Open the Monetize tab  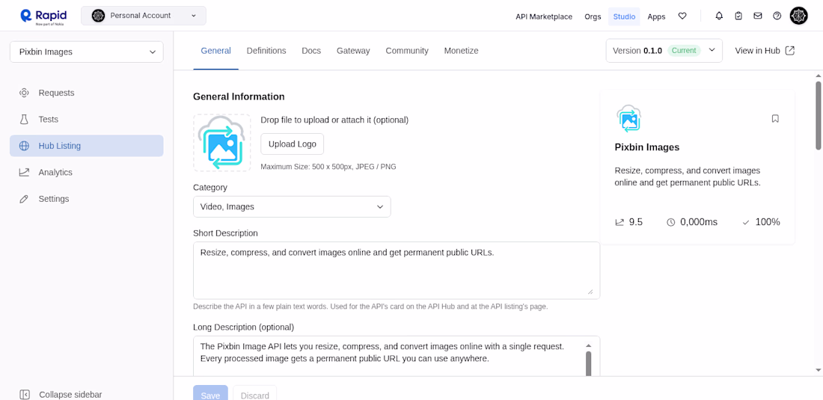pos(461,51)
